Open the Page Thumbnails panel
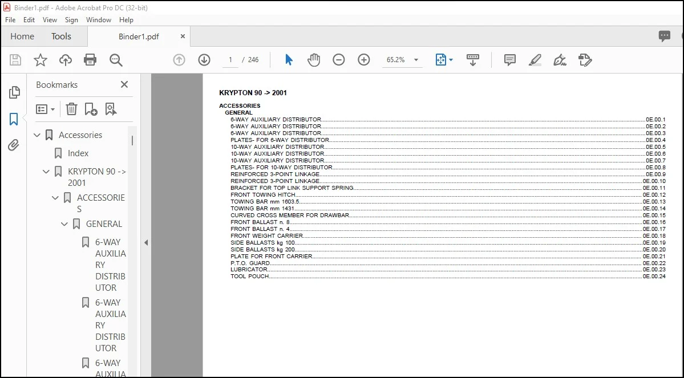This screenshot has height=378, width=684. tap(14, 92)
